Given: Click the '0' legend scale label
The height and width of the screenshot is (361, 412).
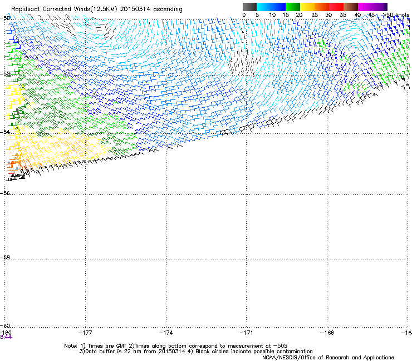Looking at the screenshot, I should pyautogui.click(x=244, y=15).
